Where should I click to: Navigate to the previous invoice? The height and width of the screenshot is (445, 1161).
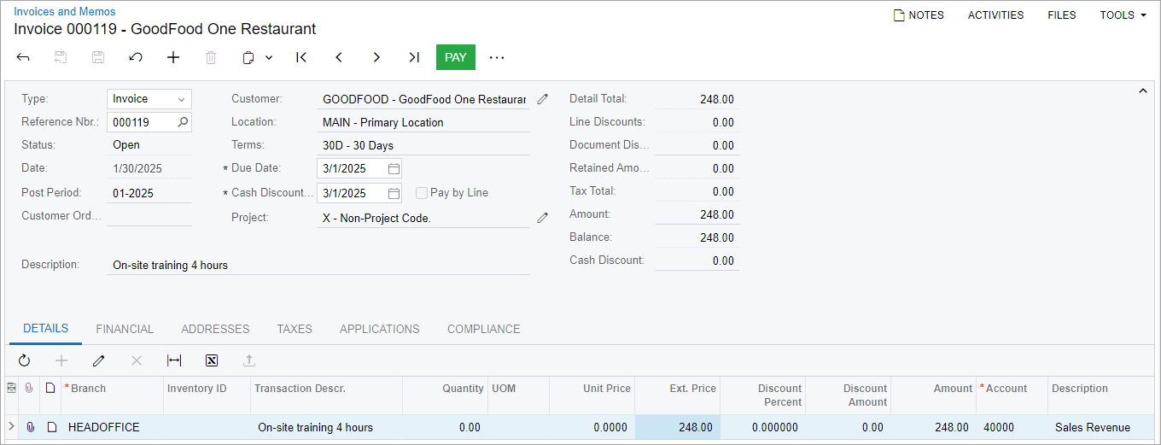point(339,57)
